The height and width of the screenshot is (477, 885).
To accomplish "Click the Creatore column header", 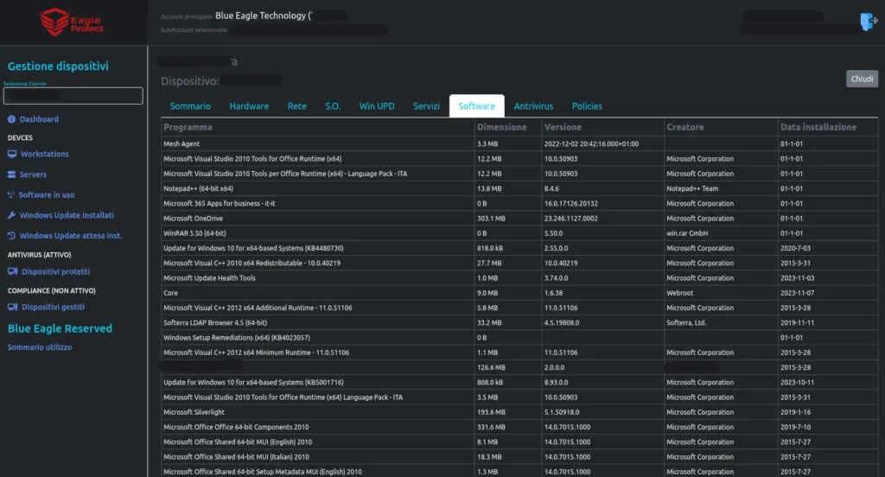I will pyautogui.click(x=721, y=127).
